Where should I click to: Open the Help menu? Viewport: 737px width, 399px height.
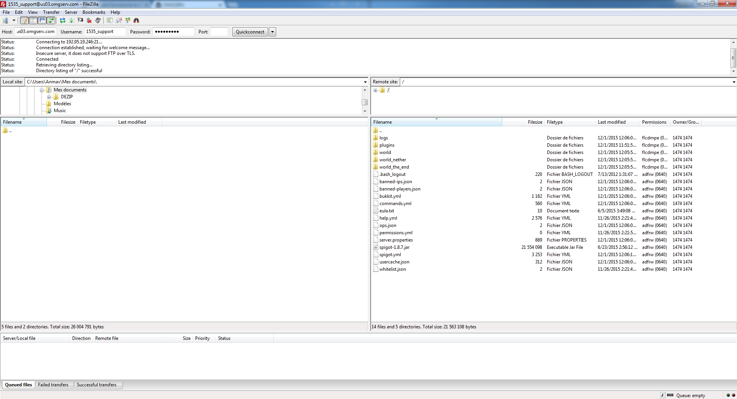pos(115,12)
